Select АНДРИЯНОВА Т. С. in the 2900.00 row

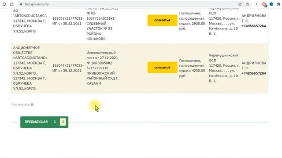click(x=254, y=18)
